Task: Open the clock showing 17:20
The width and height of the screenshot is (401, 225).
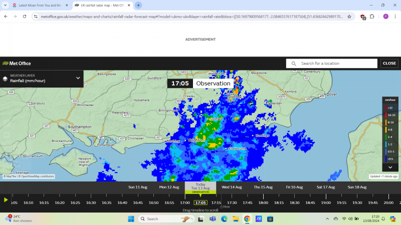Action: pyautogui.click(x=371, y=219)
